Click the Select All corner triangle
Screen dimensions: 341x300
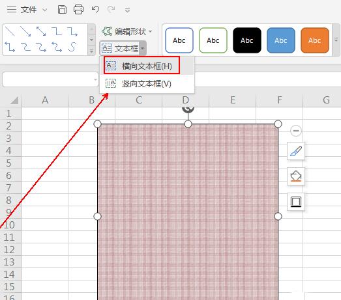[14, 100]
